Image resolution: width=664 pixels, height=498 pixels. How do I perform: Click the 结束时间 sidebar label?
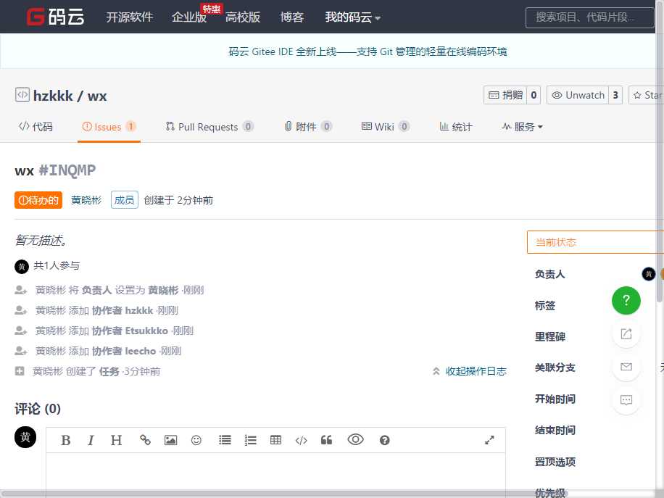[x=555, y=431]
